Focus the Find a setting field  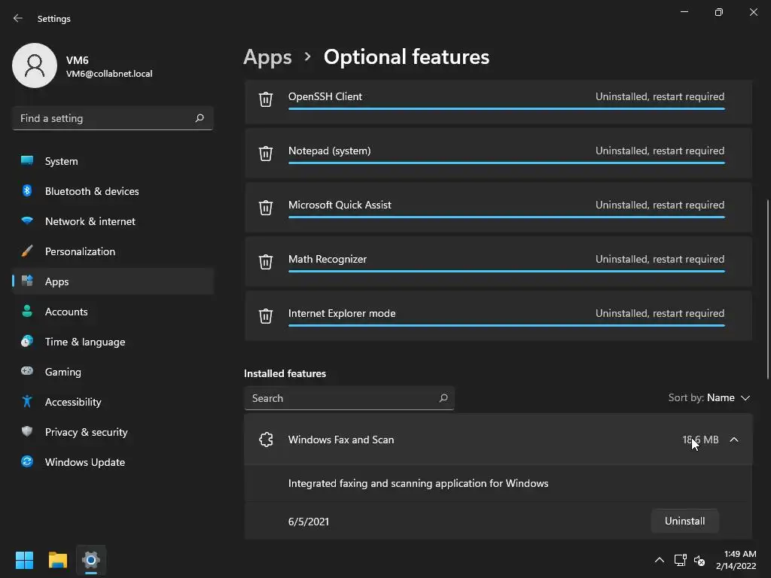pos(104,118)
